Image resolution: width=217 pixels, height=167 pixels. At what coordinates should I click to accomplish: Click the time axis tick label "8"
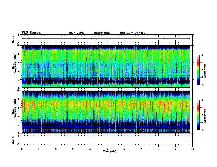[158, 149]
